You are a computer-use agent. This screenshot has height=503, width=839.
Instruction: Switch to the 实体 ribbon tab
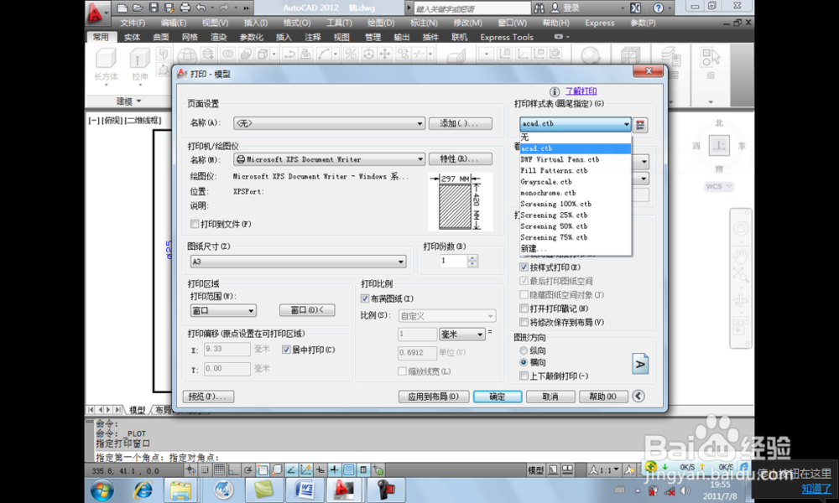pos(133,37)
